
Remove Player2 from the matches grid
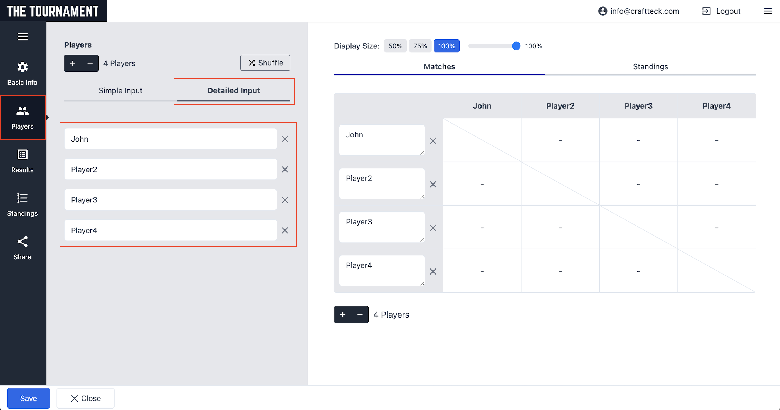click(x=433, y=184)
